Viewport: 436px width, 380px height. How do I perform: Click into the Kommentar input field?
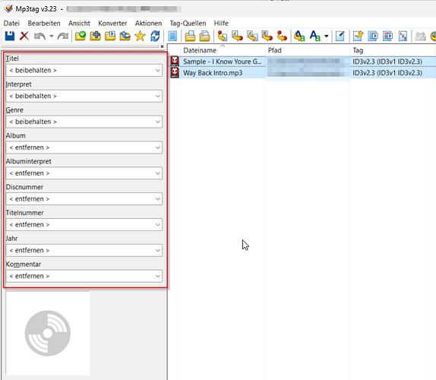click(x=80, y=276)
